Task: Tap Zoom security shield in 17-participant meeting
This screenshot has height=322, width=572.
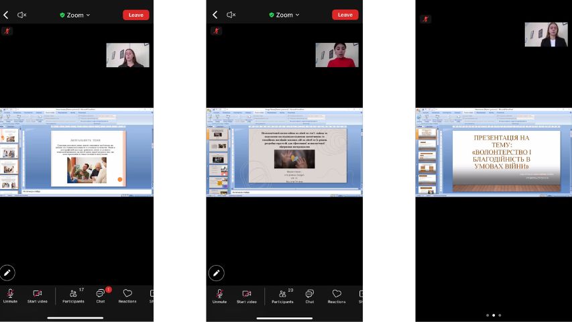Action: [62, 15]
